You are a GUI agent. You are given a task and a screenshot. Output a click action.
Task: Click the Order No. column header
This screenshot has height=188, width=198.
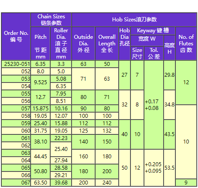pos(16,36)
